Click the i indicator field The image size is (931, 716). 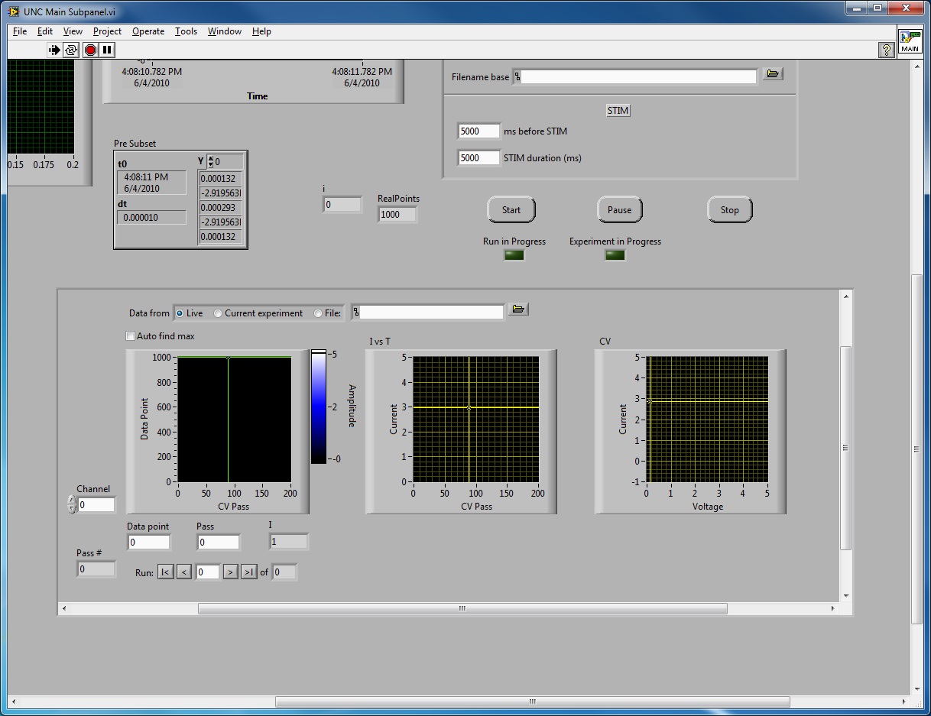coord(342,205)
